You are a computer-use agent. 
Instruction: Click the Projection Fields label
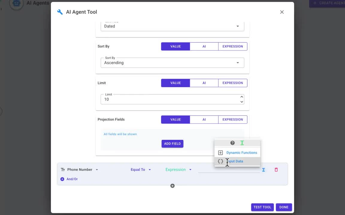coord(111,119)
